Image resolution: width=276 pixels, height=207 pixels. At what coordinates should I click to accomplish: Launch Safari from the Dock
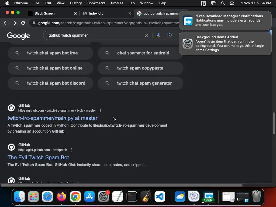tap(47, 196)
